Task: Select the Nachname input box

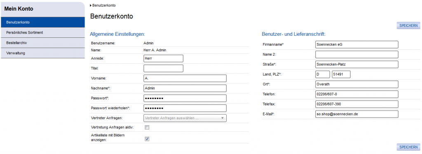Action: pos(185,88)
